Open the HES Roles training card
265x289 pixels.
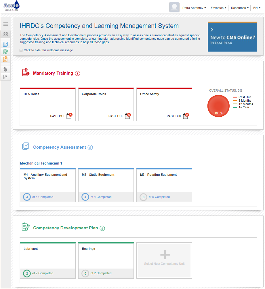[x=48, y=105]
